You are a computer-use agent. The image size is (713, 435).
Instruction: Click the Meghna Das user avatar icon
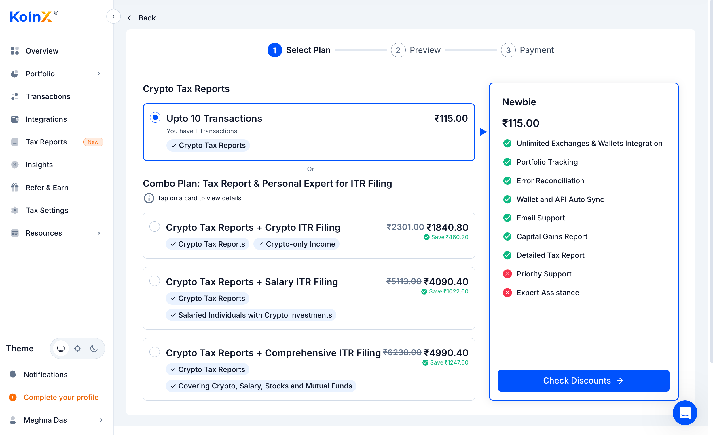(x=13, y=420)
